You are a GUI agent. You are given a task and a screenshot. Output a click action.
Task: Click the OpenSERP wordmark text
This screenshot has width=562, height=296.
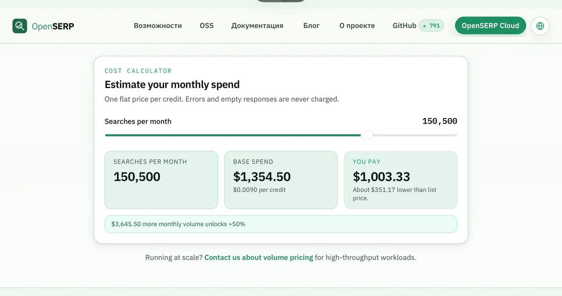tap(53, 26)
